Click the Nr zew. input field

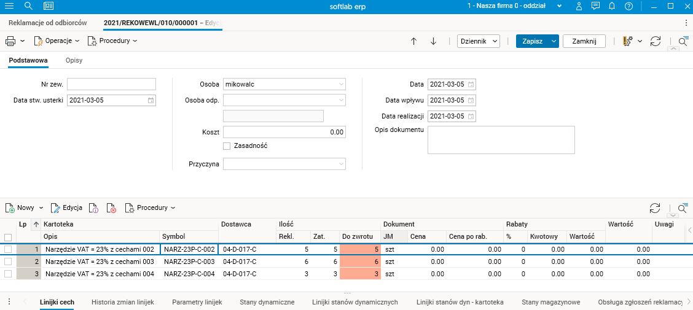(x=111, y=84)
